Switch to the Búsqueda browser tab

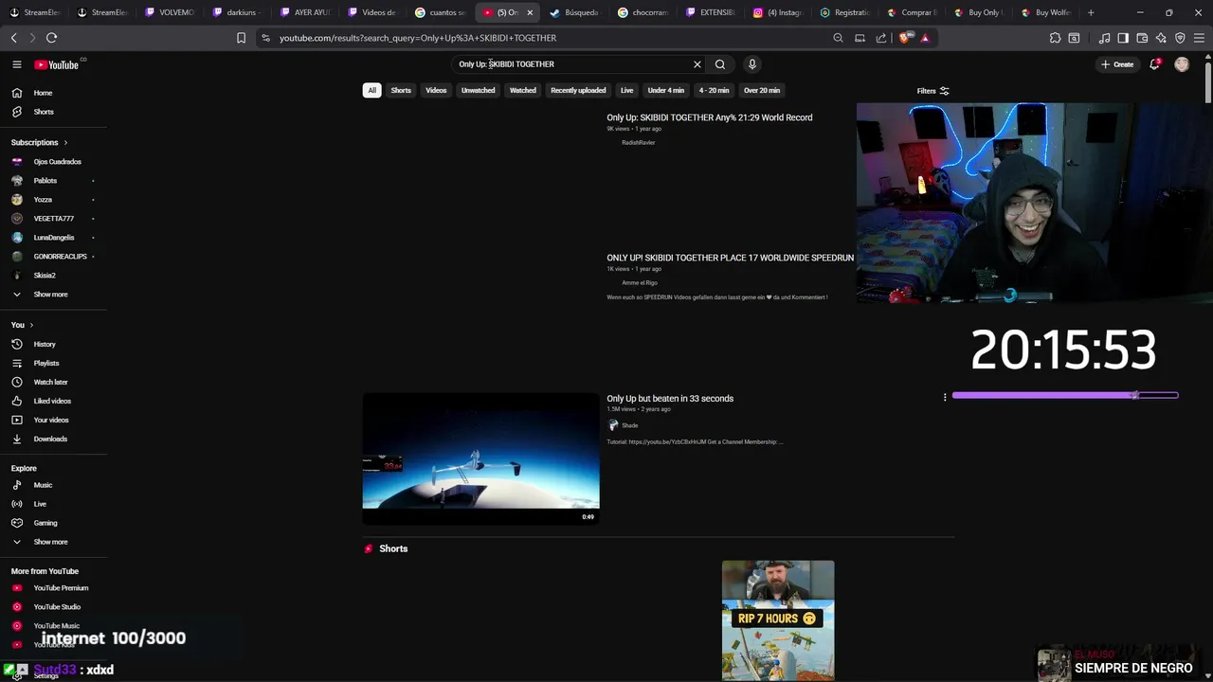574,12
